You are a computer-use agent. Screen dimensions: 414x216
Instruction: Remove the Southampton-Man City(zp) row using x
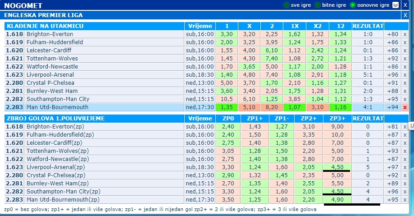tap(405, 192)
